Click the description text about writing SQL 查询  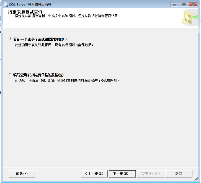click(67, 80)
